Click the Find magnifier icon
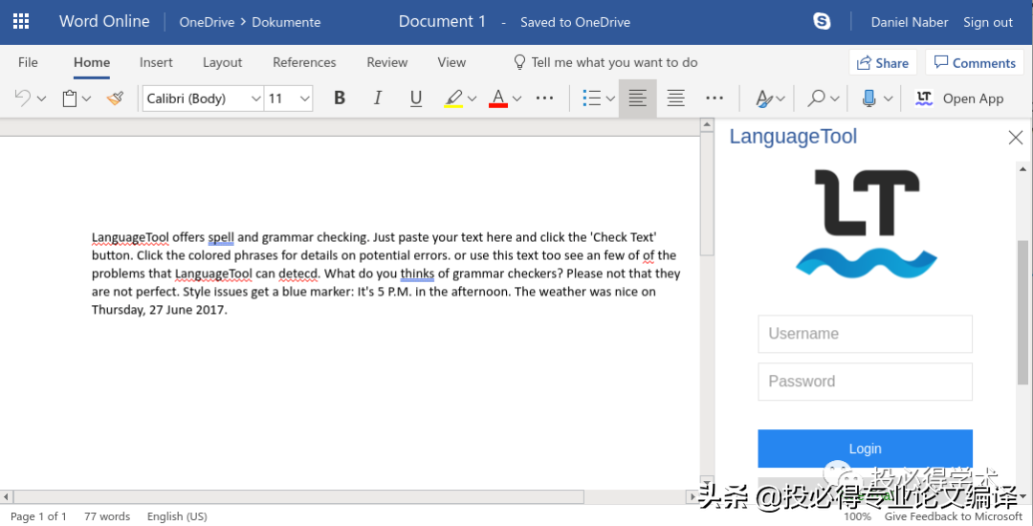This screenshot has width=1033, height=526. (816, 99)
